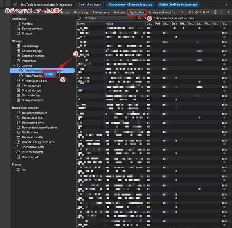
Task: Click the Notifications bell icon
Action: pyautogui.click(x=18, y=132)
